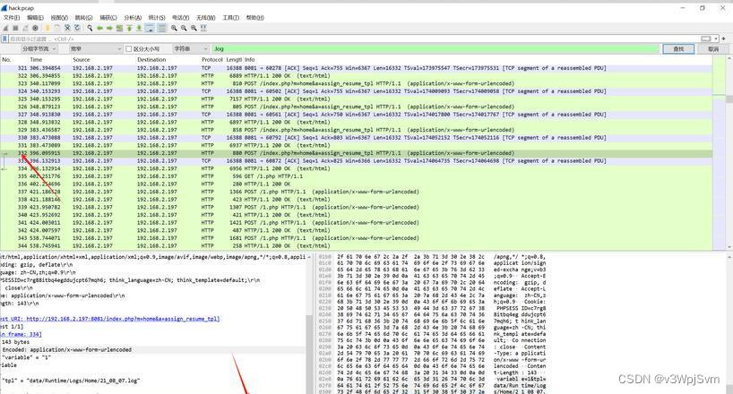Reload the capture file
The width and height of the screenshot is (733, 394).
pos(77,28)
